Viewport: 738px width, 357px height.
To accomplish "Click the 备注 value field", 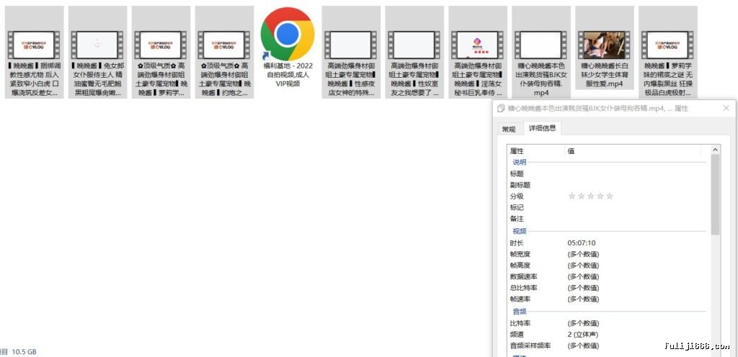I will pos(636,218).
